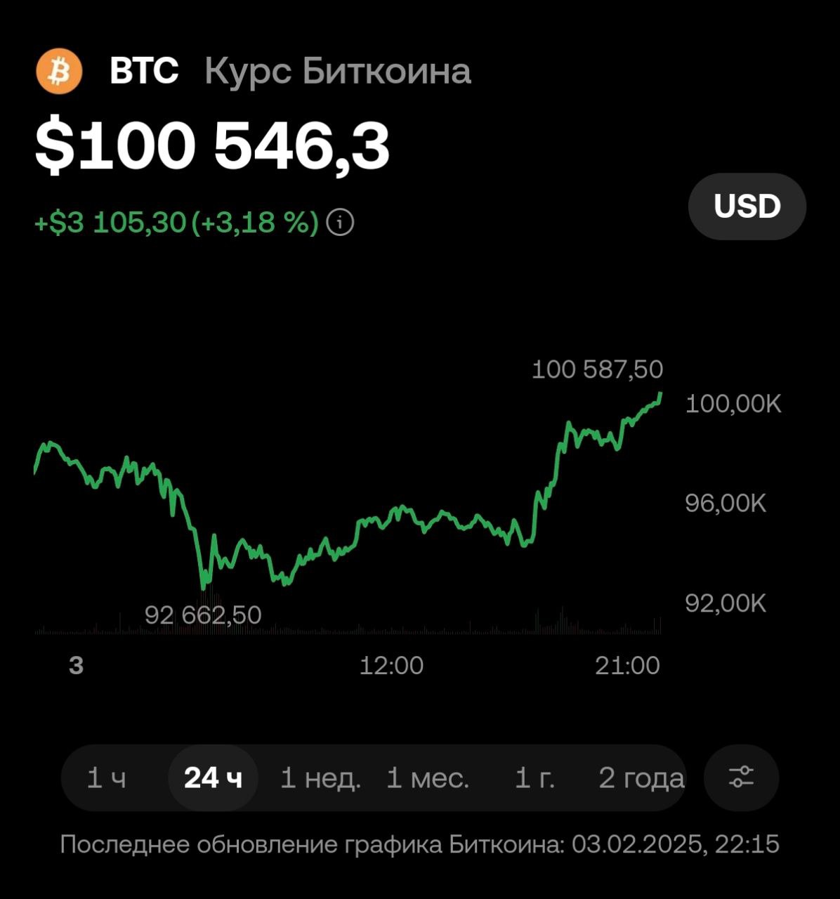Tap the +$3 105,30 (+3,18 %) change
The width and height of the screenshot is (840, 899).
pos(176,223)
